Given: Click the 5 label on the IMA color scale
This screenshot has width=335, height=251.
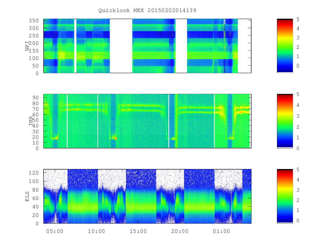Looking at the screenshot, I should click(298, 94).
